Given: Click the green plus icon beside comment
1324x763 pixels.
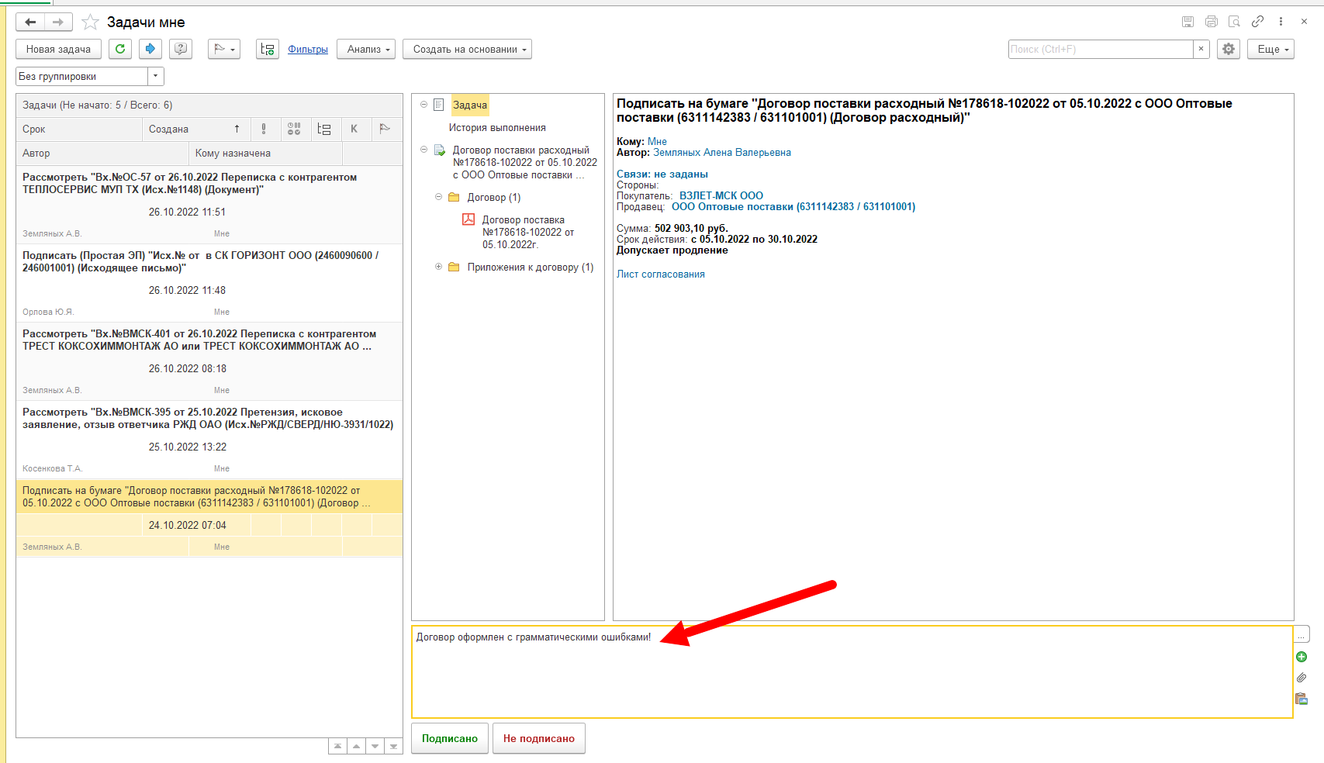Looking at the screenshot, I should (x=1302, y=657).
